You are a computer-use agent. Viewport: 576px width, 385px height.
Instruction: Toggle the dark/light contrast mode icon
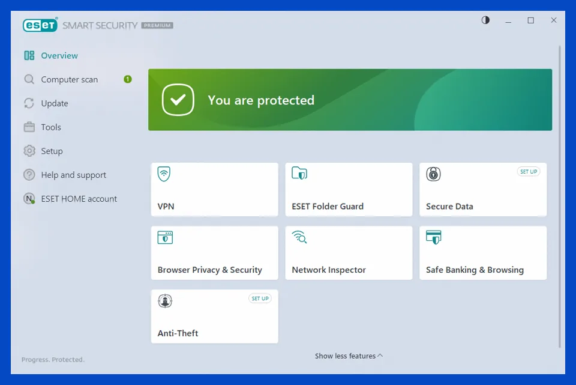[485, 20]
